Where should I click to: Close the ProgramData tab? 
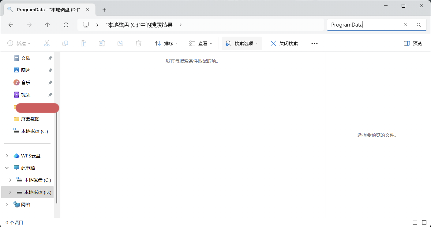tap(87, 9)
